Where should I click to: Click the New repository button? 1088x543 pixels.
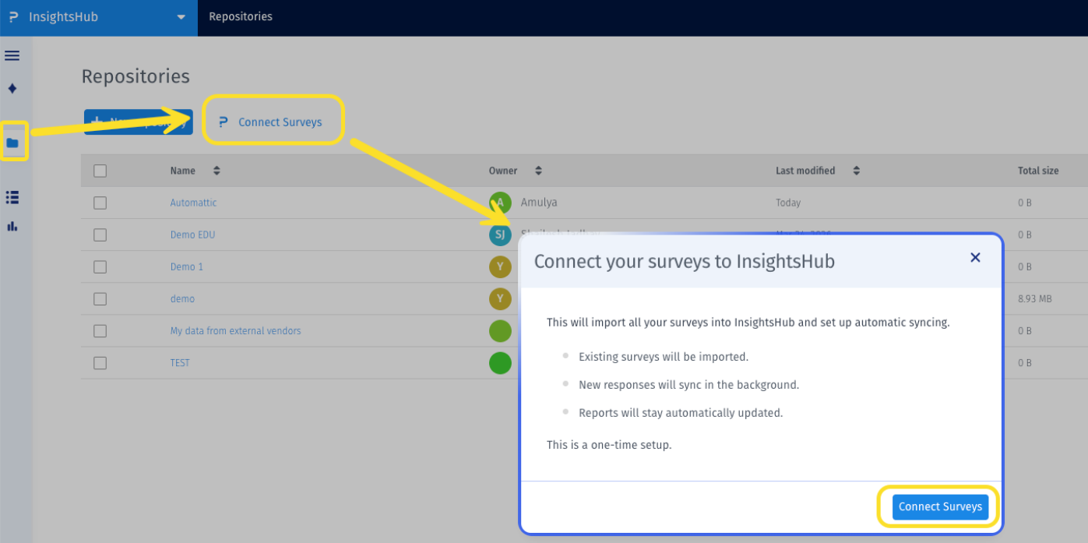pyautogui.click(x=139, y=122)
